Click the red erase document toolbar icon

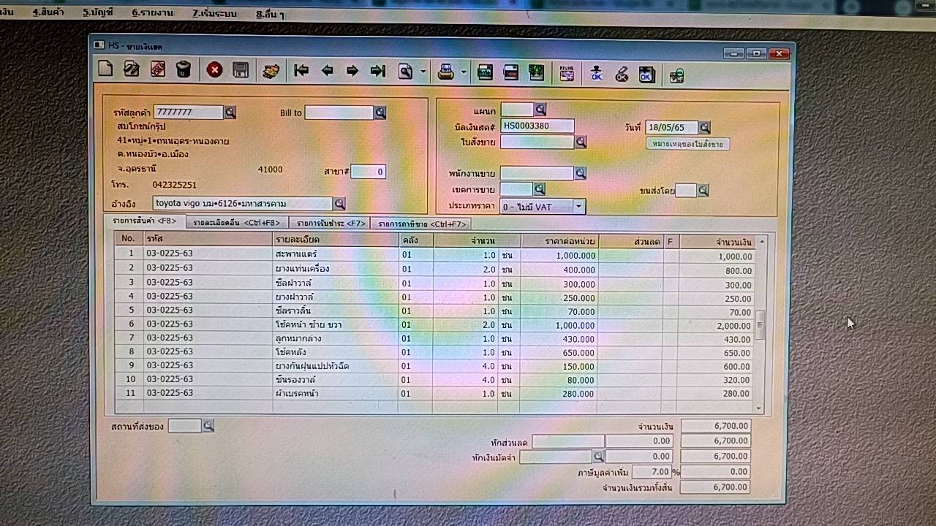click(157, 69)
